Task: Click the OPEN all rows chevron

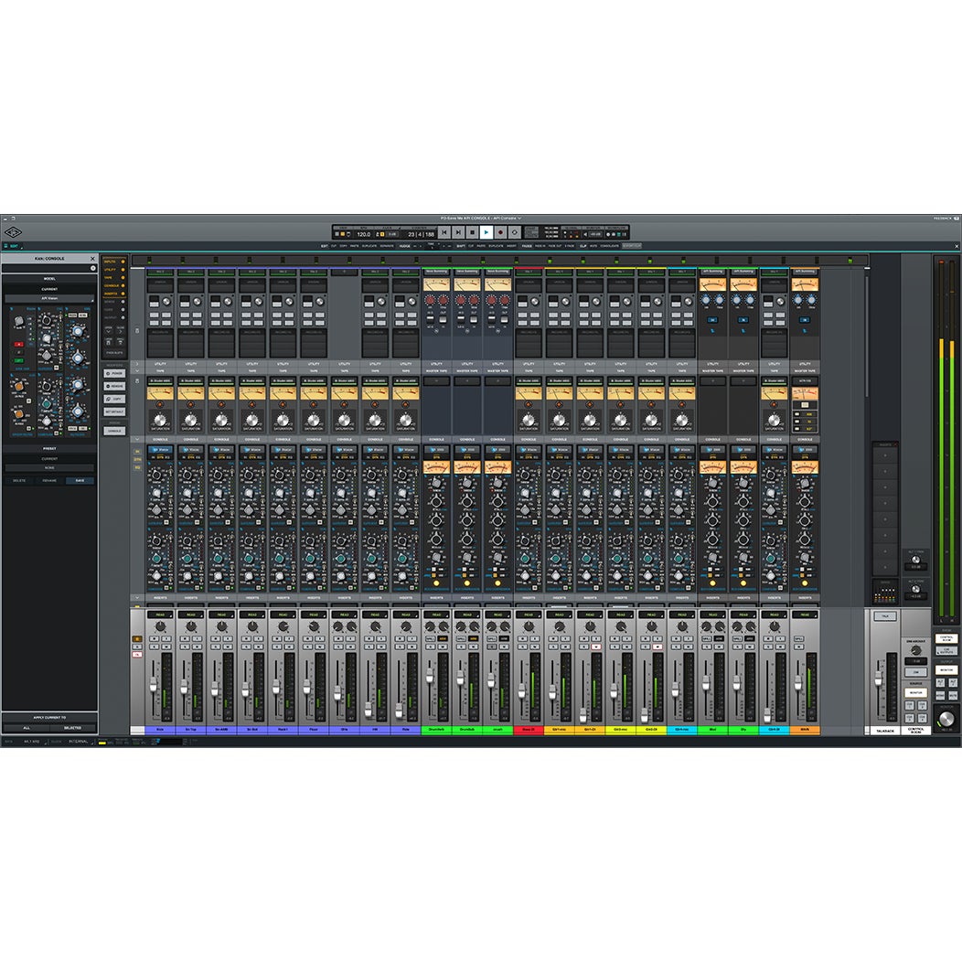Action: coord(109,332)
